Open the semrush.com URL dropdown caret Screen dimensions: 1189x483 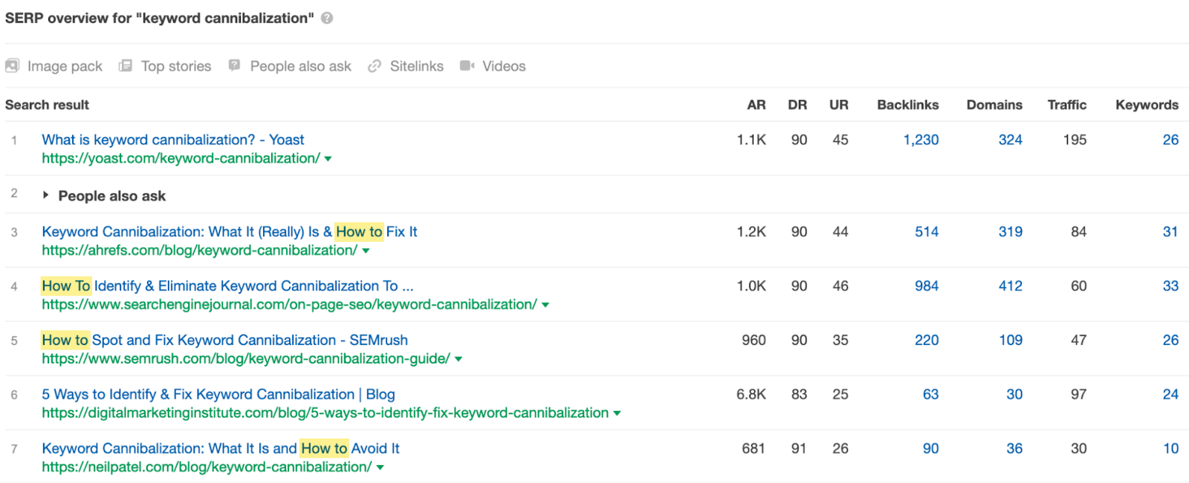459,359
